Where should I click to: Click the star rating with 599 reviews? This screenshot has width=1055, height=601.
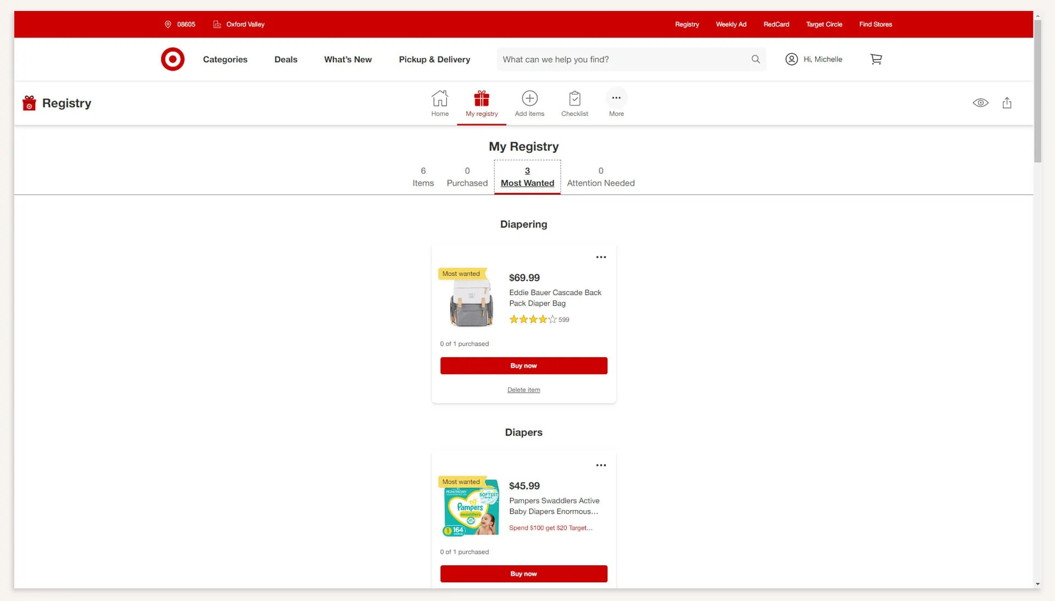tap(539, 320)
